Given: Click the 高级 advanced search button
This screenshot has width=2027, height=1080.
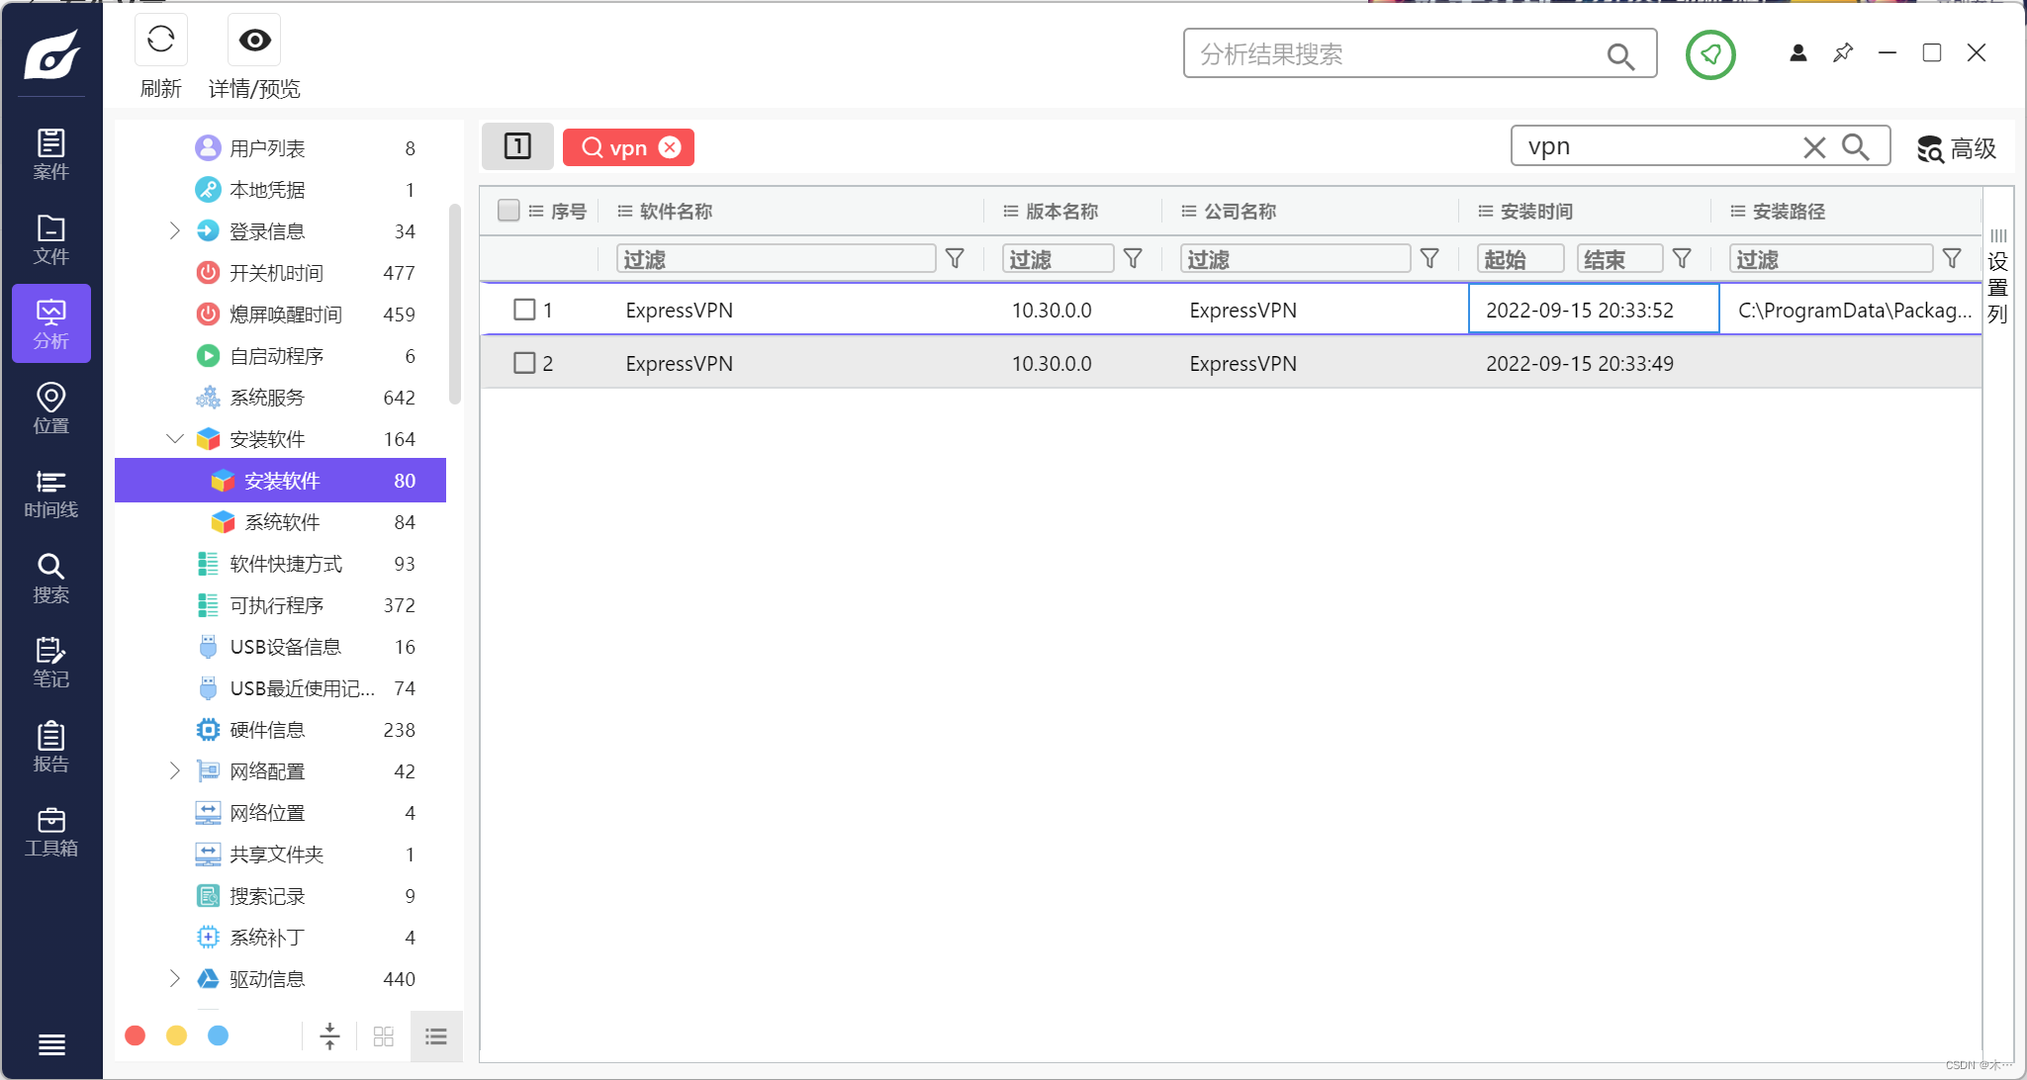Looking at the screenshot, I should coord(1957,148).
